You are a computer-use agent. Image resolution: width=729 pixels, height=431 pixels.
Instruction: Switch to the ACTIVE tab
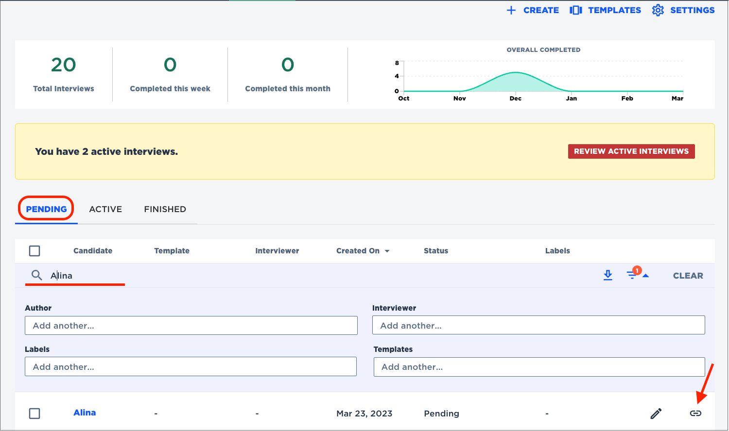pos(105,209)
